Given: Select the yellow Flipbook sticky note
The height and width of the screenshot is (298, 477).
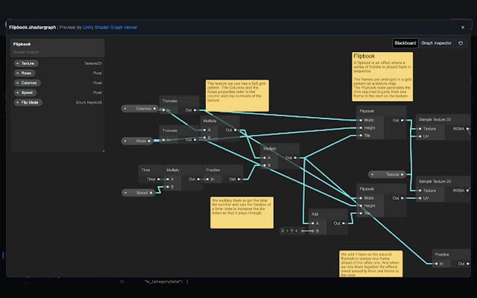Looking at the screenshot, I should pyautogui.click(x=383, y=77).
